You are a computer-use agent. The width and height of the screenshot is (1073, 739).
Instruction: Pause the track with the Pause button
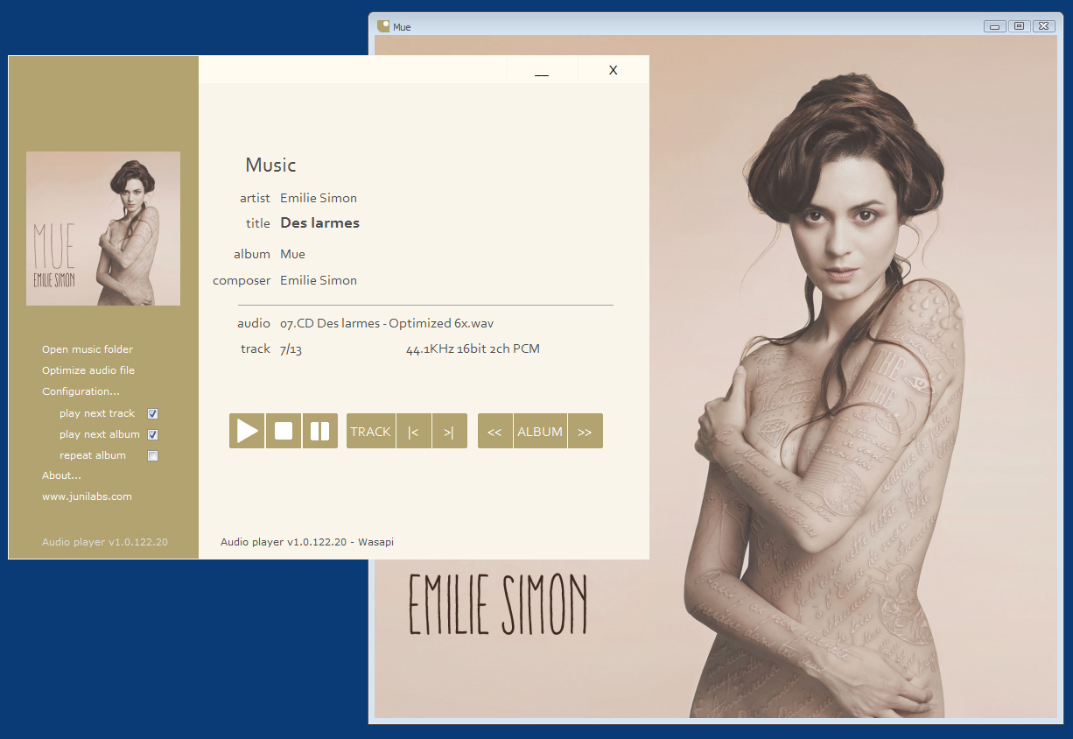(x=320, y=431)
